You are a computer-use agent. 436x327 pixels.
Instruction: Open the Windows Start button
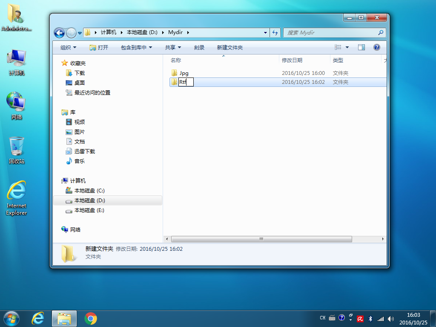pyautogui.click(x=11, y=318)
